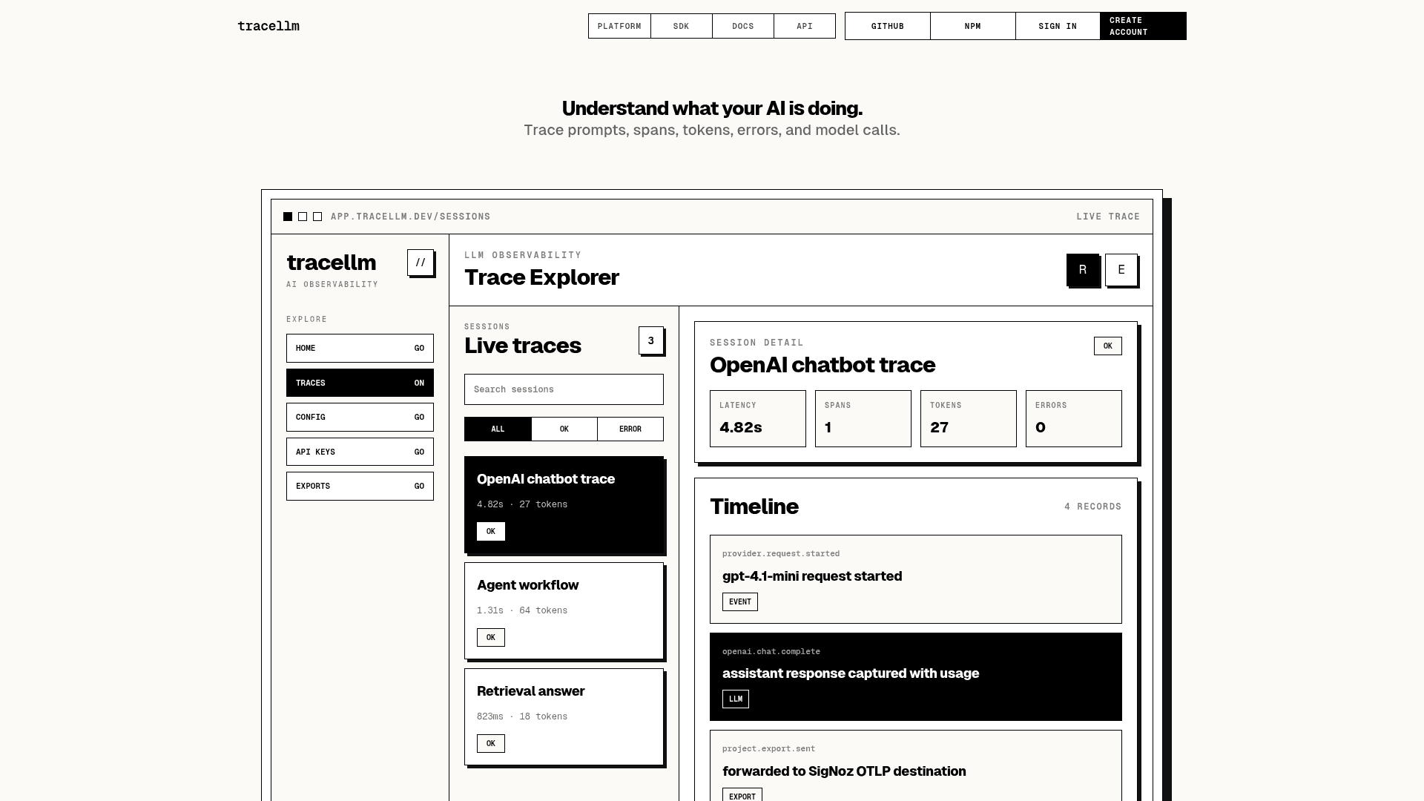
Task: Click the 1.31s · 64 tokens text
Action: point(522,610)
